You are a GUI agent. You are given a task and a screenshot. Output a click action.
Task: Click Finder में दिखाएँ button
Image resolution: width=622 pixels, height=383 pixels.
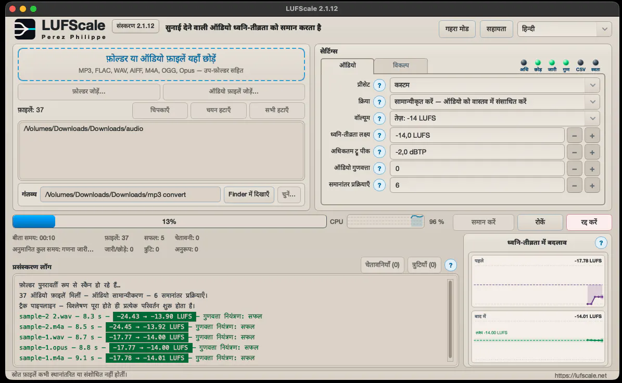(249, 194)
